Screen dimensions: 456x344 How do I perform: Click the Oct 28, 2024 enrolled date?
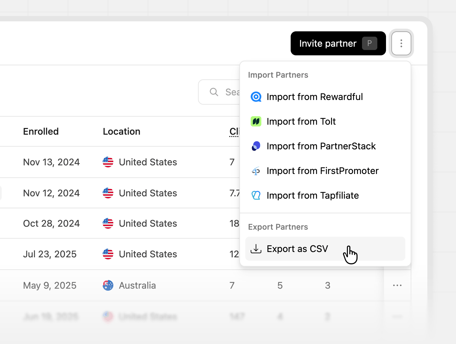pyautogui.click(x=51, y=223)
